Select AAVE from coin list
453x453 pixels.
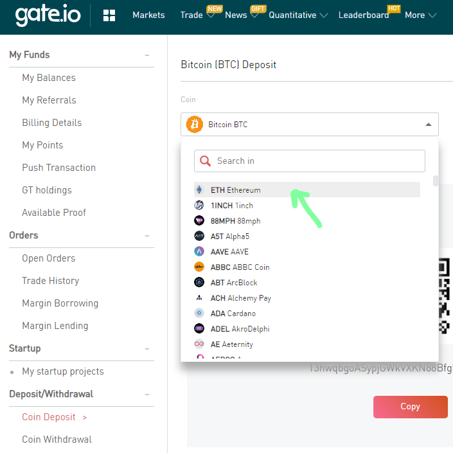(x=306, y=251)
